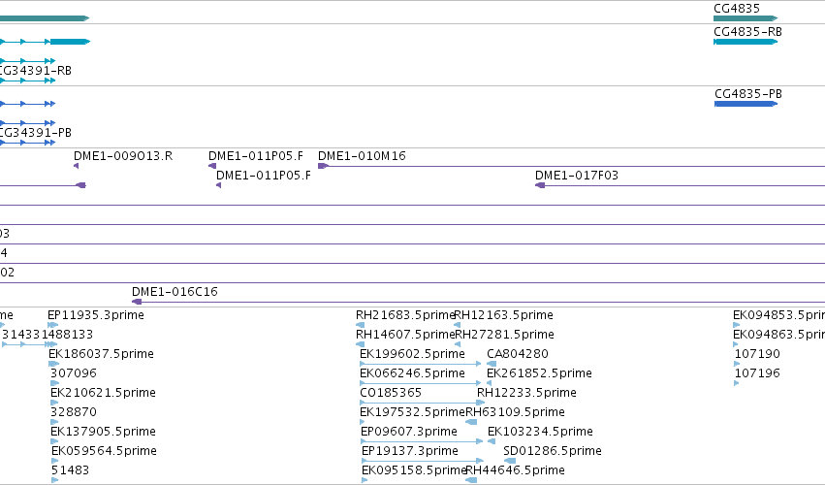Click the CA804280 label
Viewport: 825px width, 485px height.
518,354
